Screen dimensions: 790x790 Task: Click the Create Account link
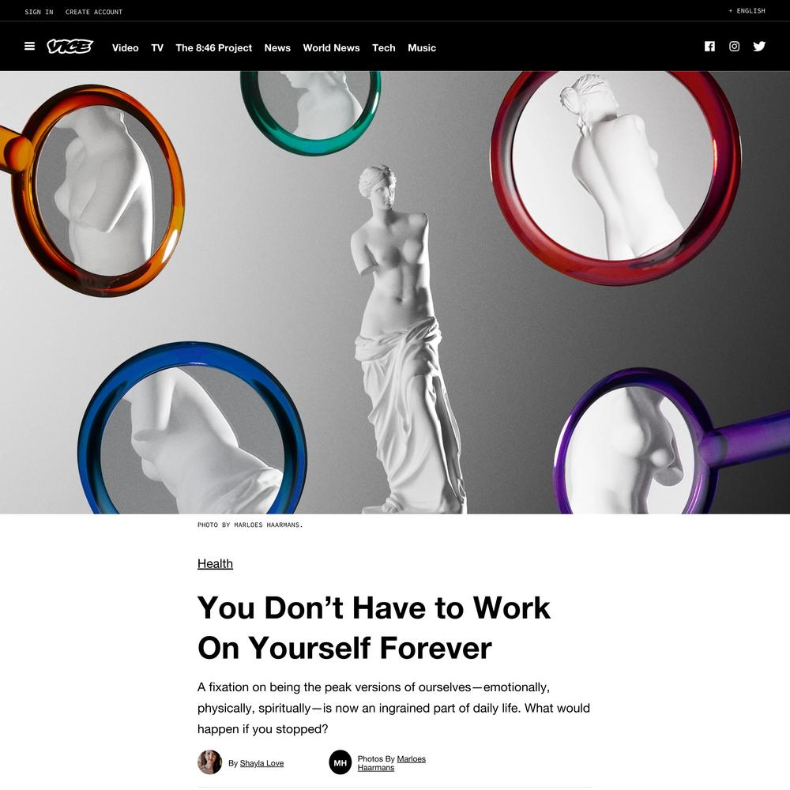click(x=94, y=12)
